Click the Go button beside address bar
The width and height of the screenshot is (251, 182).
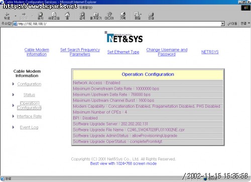click(232, 24)
